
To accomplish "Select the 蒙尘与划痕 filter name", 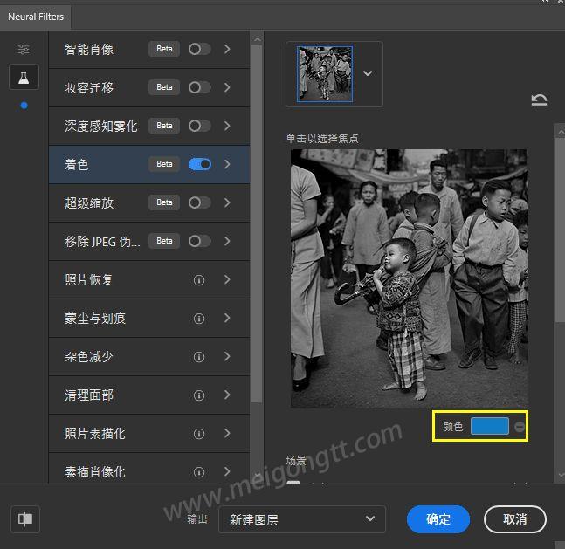I will (x=95, y=319).
